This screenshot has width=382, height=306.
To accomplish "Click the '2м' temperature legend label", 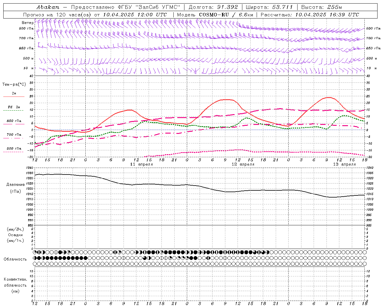I will pos(14,93).
